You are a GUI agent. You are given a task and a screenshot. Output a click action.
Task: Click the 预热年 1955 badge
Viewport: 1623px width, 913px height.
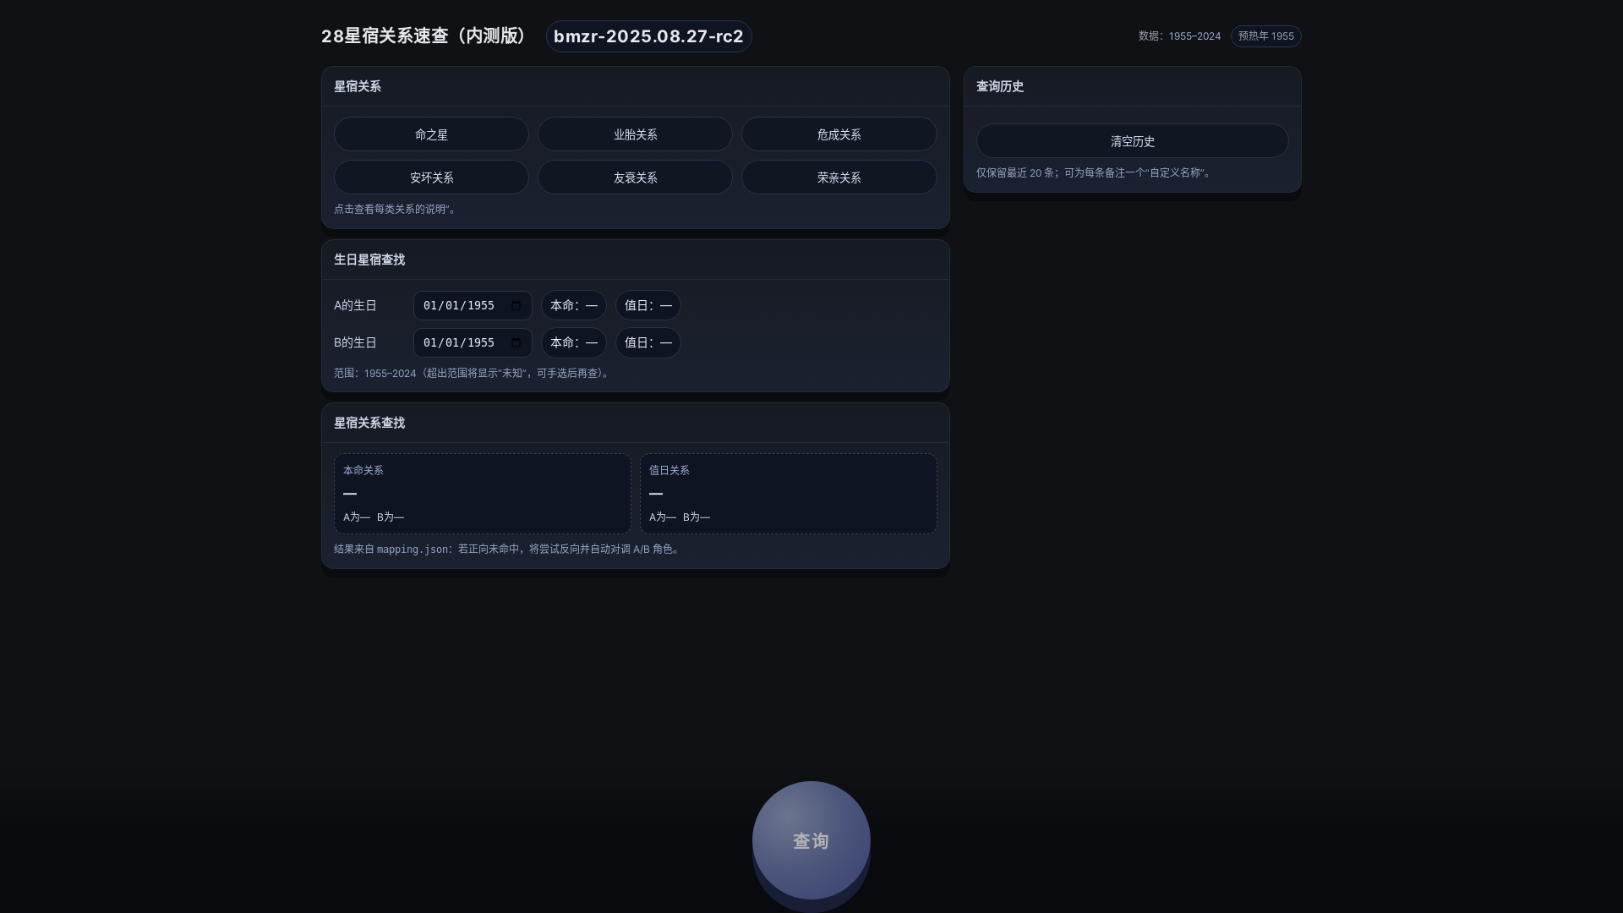pos(1266,36)
